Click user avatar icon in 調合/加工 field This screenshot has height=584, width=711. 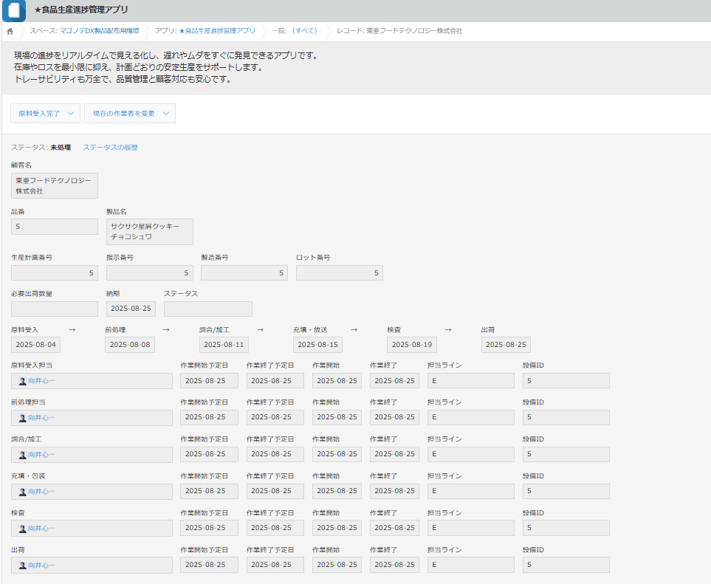pyautogui.click(x=22, y=455)
